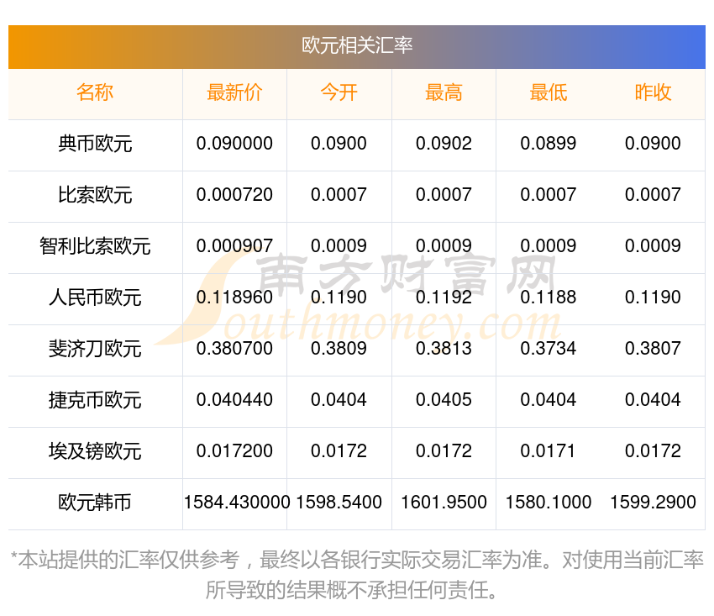Click latest price 0.017200
714x616 pixels.
234,451
